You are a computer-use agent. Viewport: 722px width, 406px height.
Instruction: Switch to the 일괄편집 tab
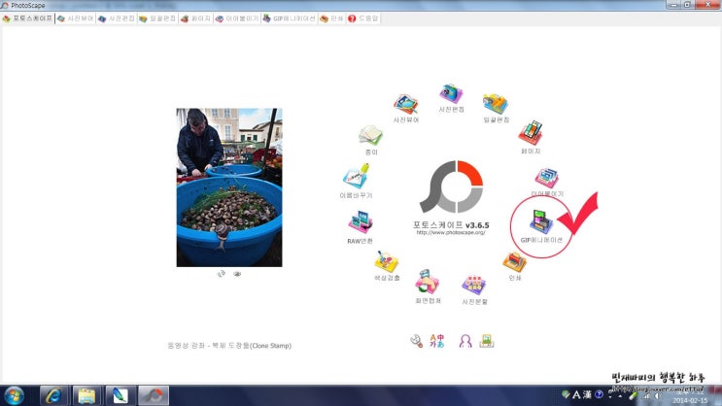[x=157, y=18]
